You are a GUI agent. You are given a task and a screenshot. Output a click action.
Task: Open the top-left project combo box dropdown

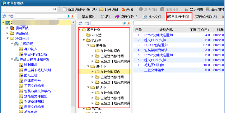54,9
